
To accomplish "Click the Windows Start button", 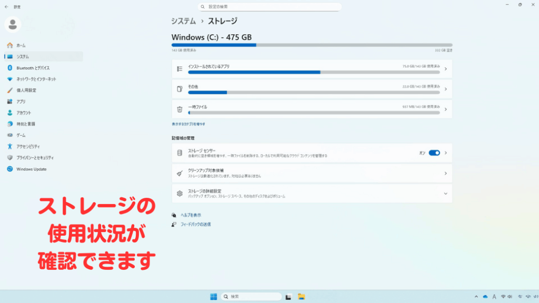I will pos(214,297).
